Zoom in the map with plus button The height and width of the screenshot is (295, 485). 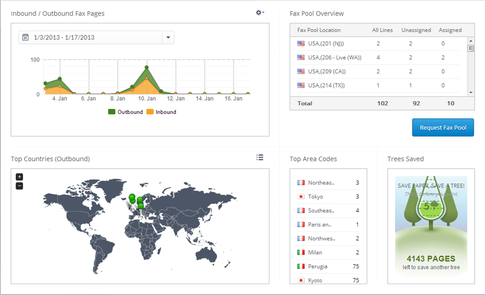19,177
